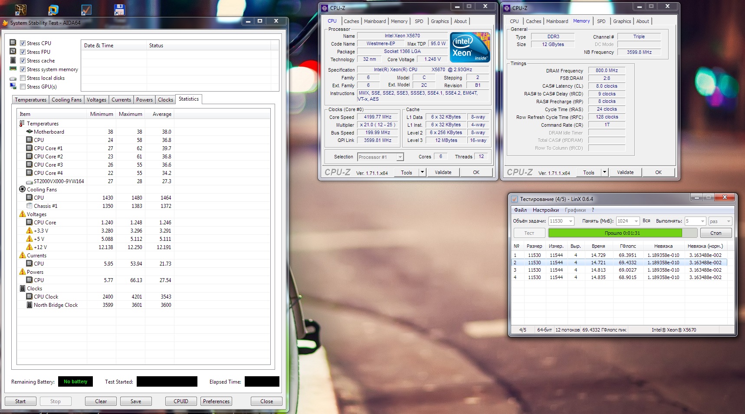Viewport: 745px width, 414px height.
Task: Click the icon next to North Bridge Clock
Action: pos(30,305)
